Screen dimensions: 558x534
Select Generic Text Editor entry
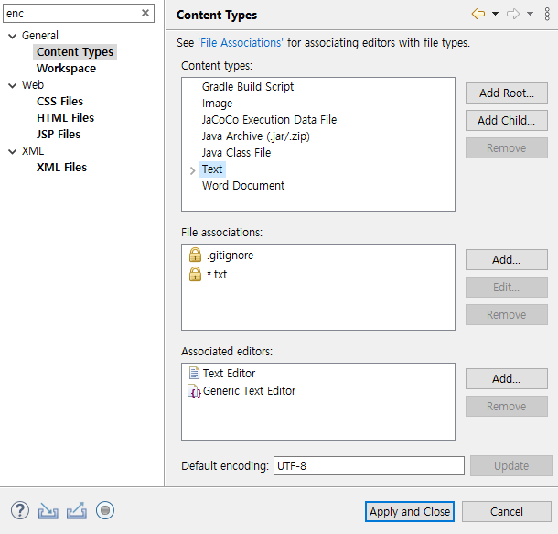pos(249,391)
